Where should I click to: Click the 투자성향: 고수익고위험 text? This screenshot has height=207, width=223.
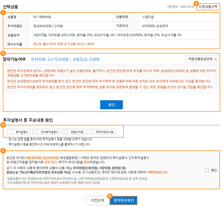click(x=50, y=59)
